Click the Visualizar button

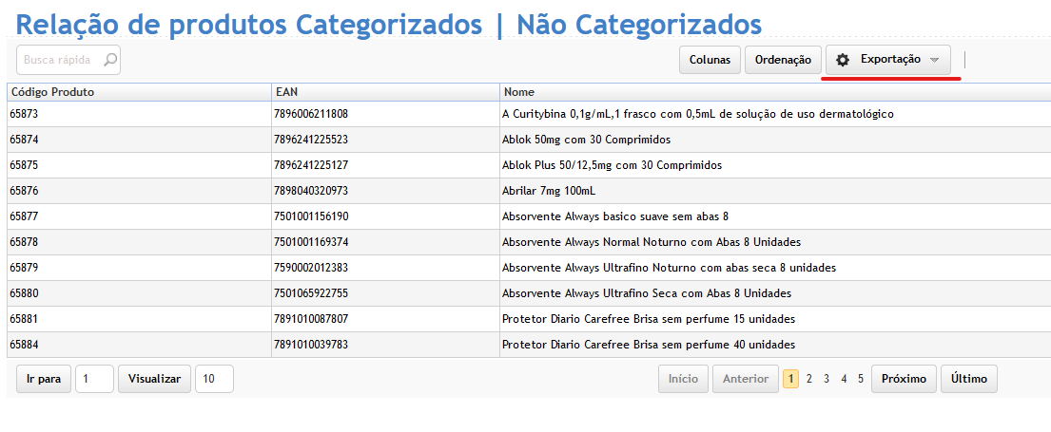pyautogui.click(x=154, y=379)
